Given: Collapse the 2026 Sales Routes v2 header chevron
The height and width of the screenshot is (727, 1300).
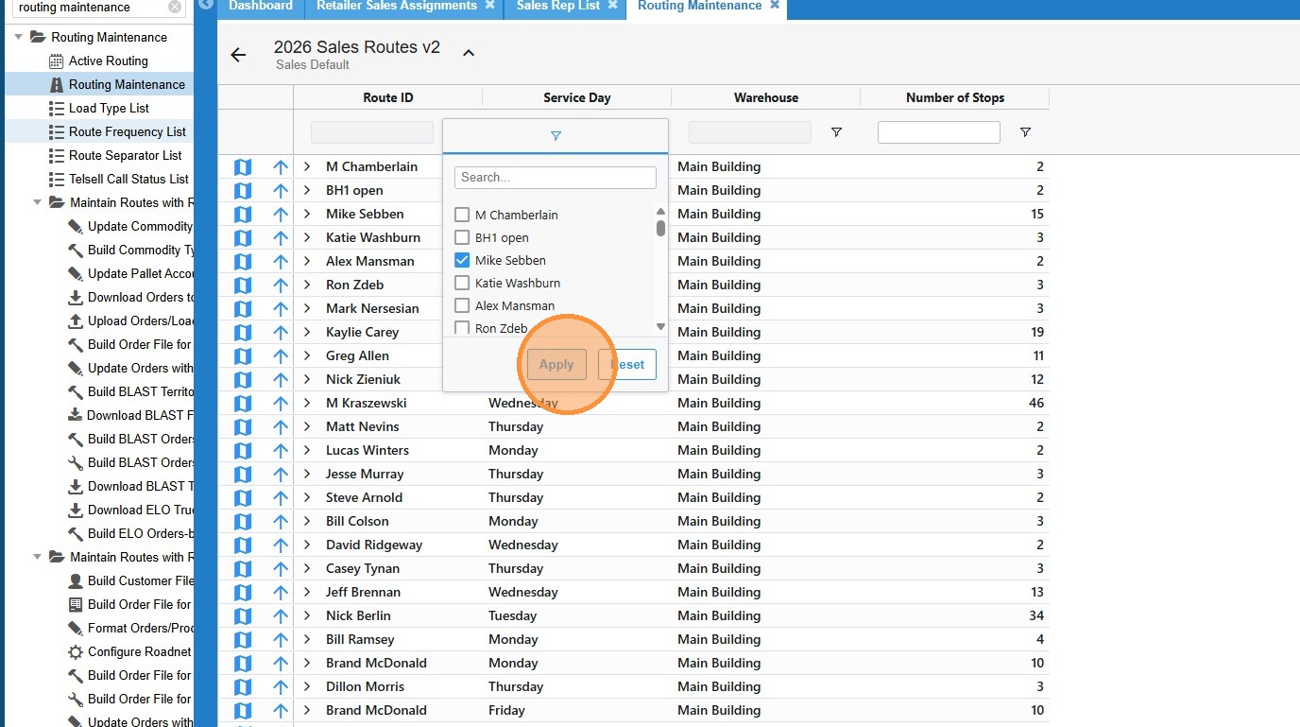Looking at the screenshot, I should pos(469,53).
